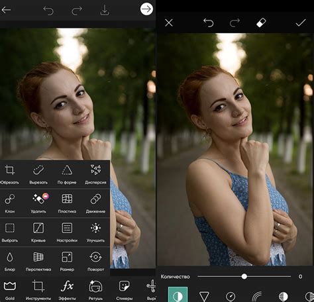Select the Обрезать crop tool
314x302 pixels.
9,174
